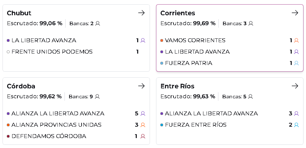The image size is (306, 148).
Task: Select the Córdoba province heading
Action: pos(21,86)
